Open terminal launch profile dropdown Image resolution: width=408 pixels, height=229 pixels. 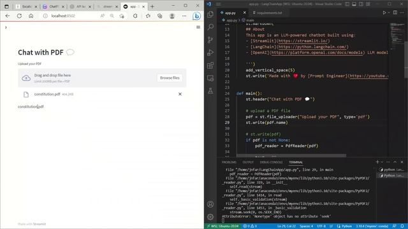coord(382,162)
